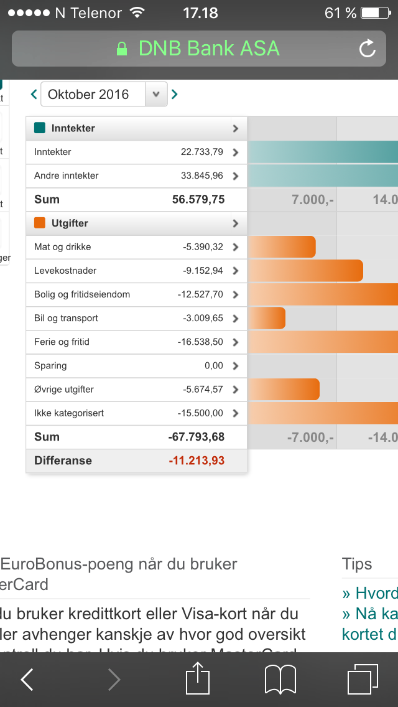Tap the padlock icon in the address bar
Screen dimensions: 398x707
pos(122,49)
